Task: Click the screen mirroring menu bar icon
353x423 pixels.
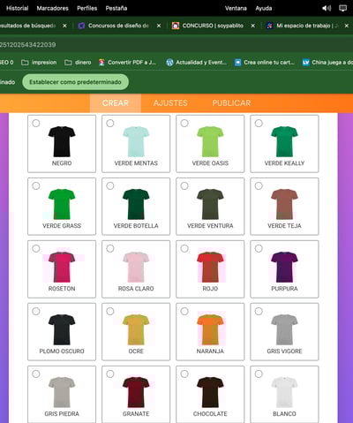Action: pos(342,8)
